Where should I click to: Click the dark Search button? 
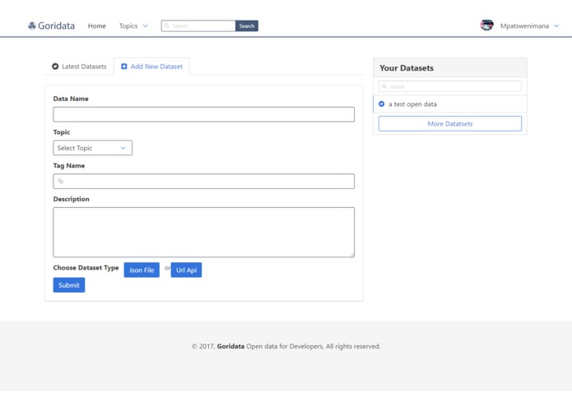click(x=247, y=25)
